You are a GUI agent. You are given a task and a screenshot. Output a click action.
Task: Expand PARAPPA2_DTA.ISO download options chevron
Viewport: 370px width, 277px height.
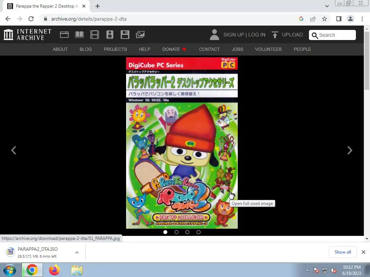coord(77,252)
